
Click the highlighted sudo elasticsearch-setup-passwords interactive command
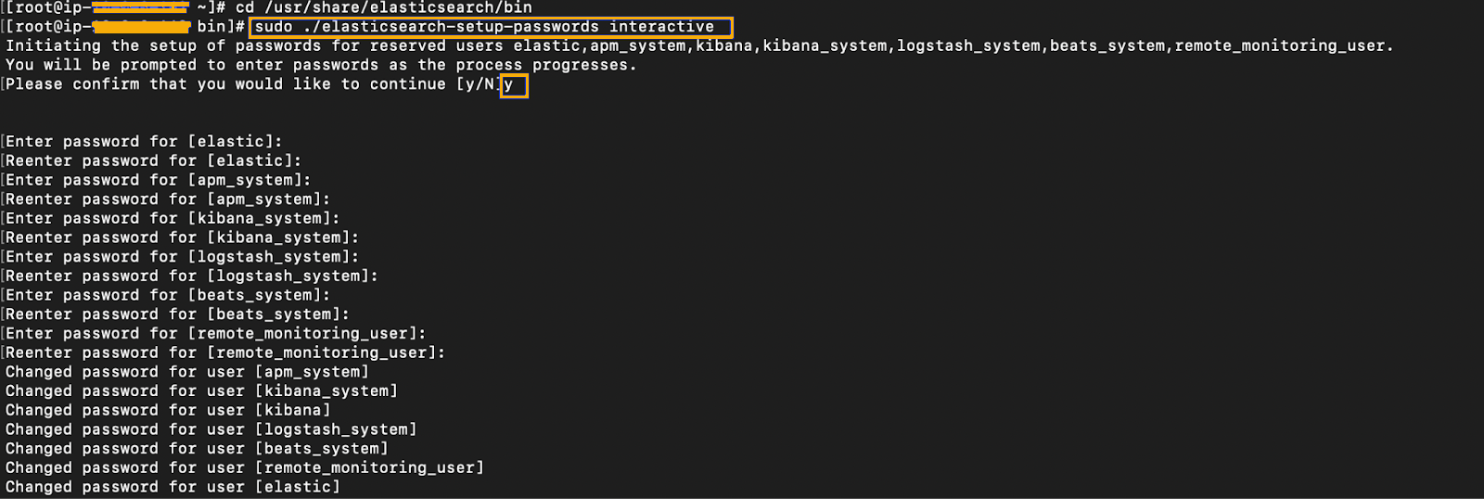(x=490, y=27)
